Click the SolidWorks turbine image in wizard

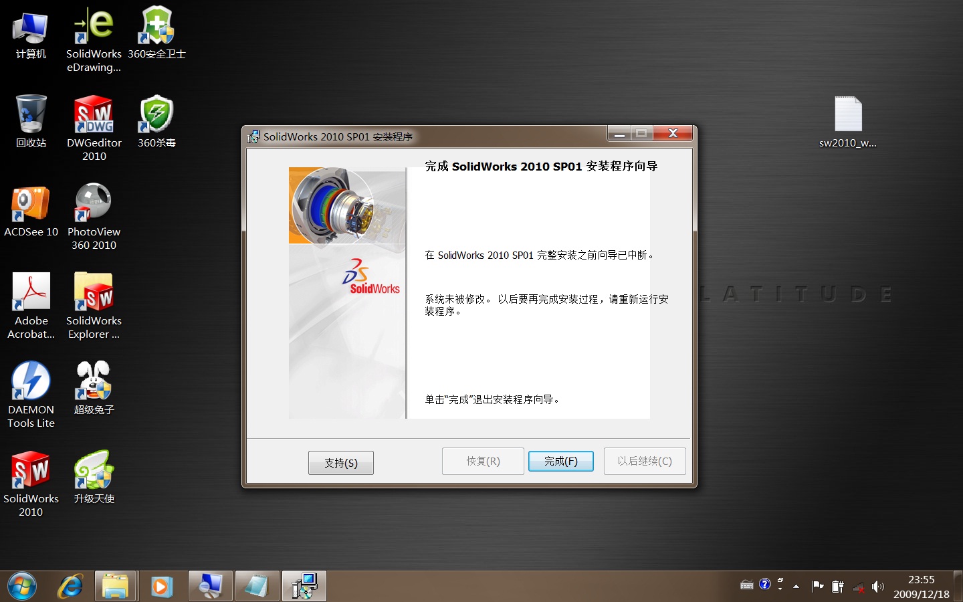(347, 205)
